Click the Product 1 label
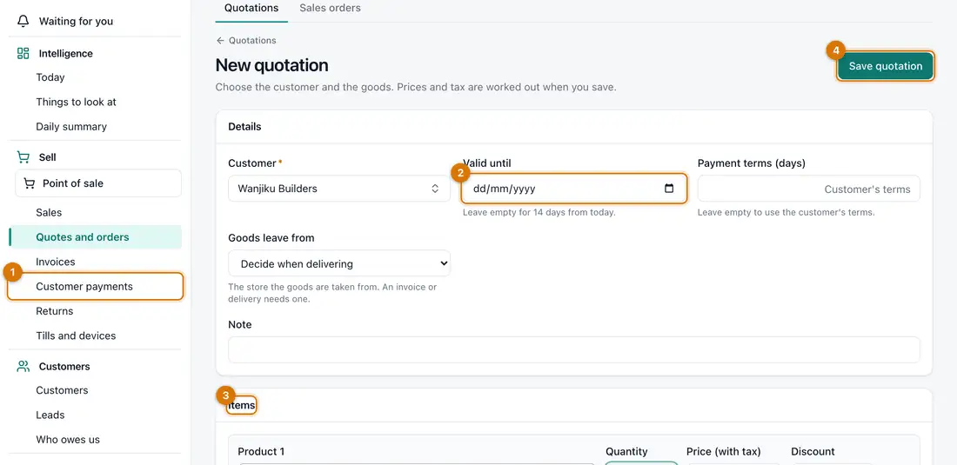This screenshot has height=465, width=957. point(261,452)
